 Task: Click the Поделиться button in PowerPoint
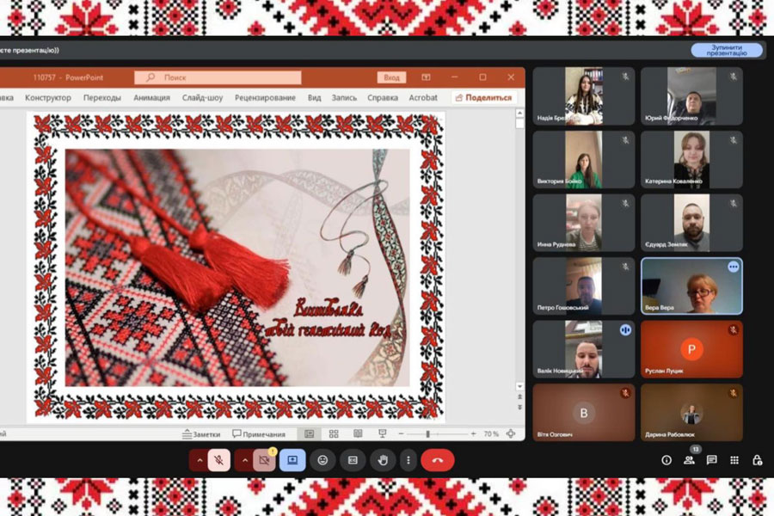pyautogui.click(x=483, y=98)
